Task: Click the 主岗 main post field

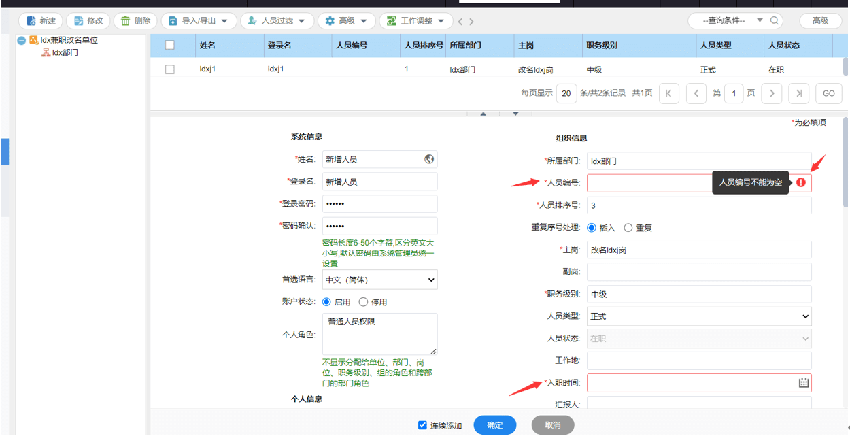Action: 699,250
